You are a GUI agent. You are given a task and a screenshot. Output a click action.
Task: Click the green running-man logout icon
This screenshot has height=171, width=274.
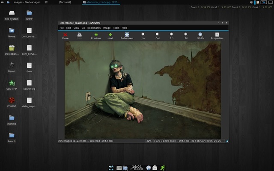click(163, 168)
